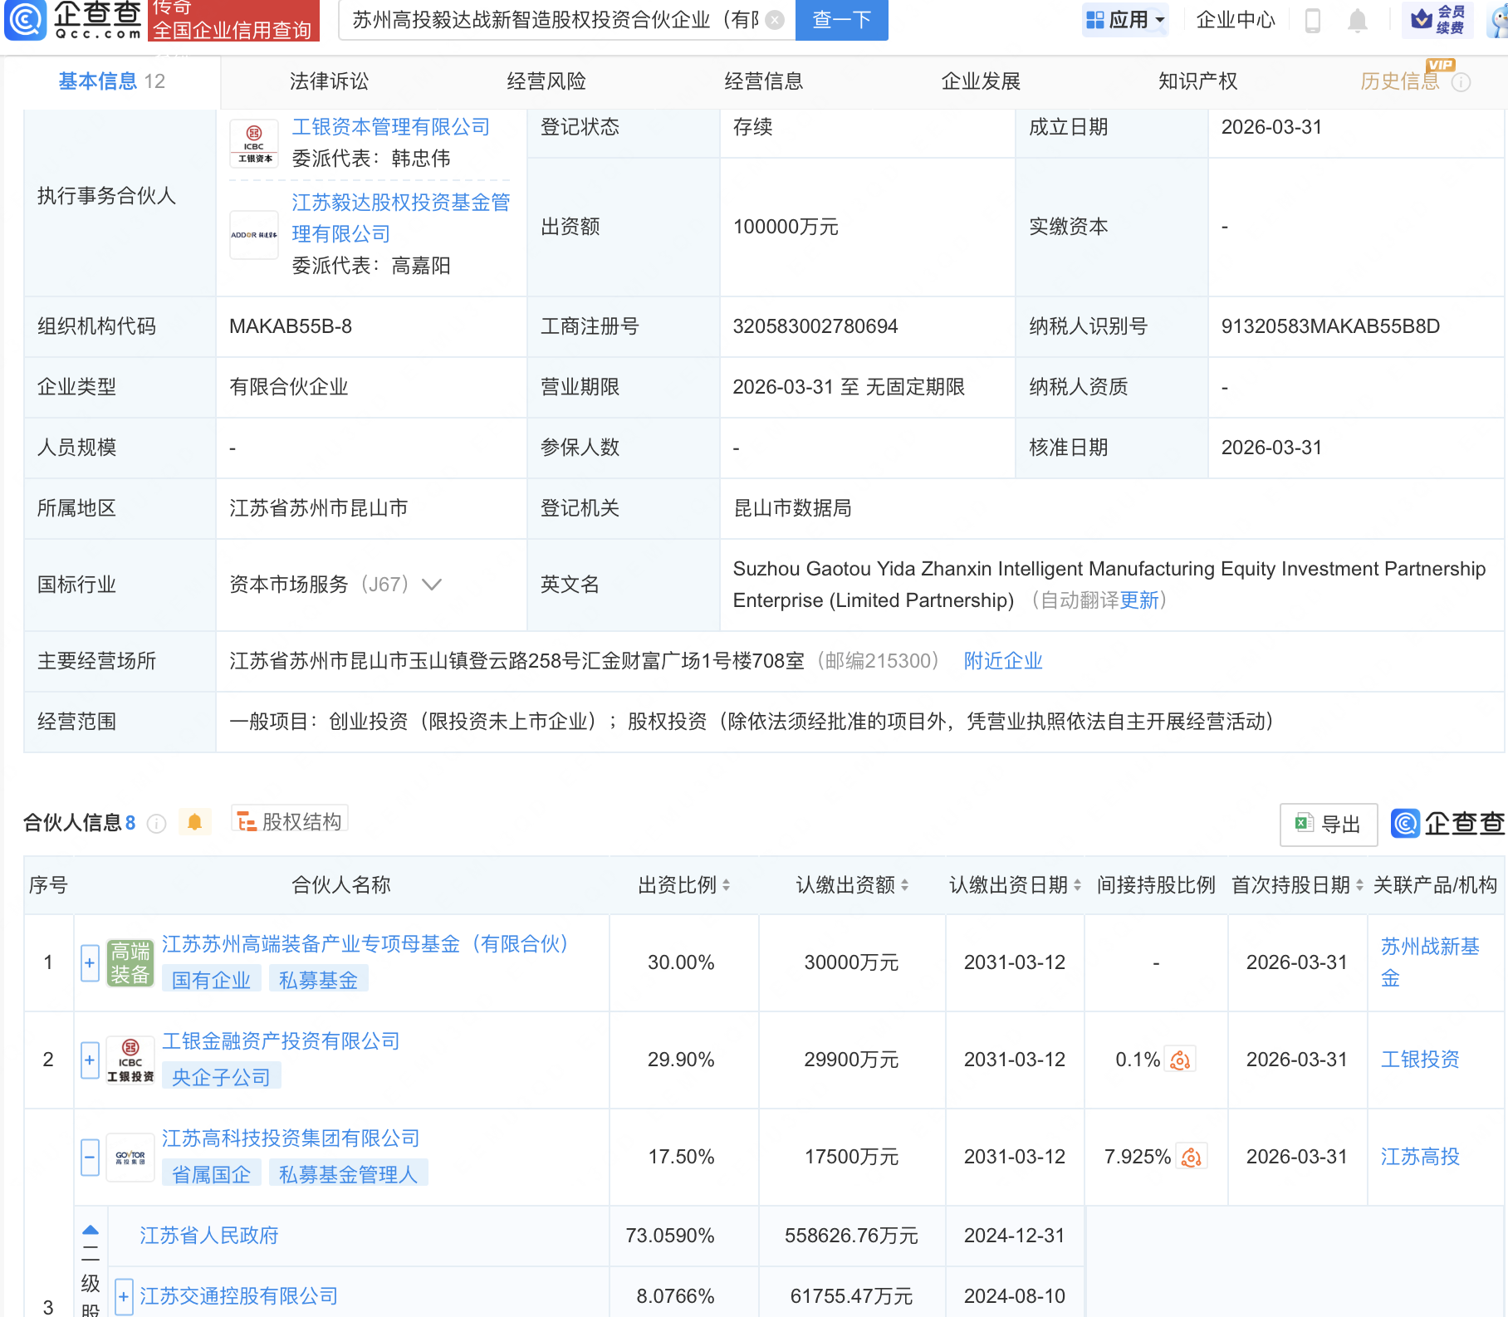Switch to the 法律诉讼 tab

pyautogui.click(x=329, y=81)
